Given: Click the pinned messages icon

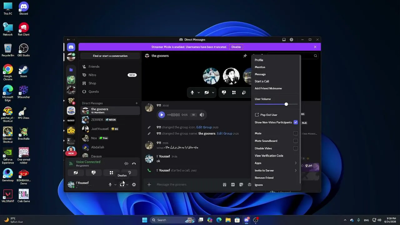Looking at the screenshot, I should click(245, 56).
